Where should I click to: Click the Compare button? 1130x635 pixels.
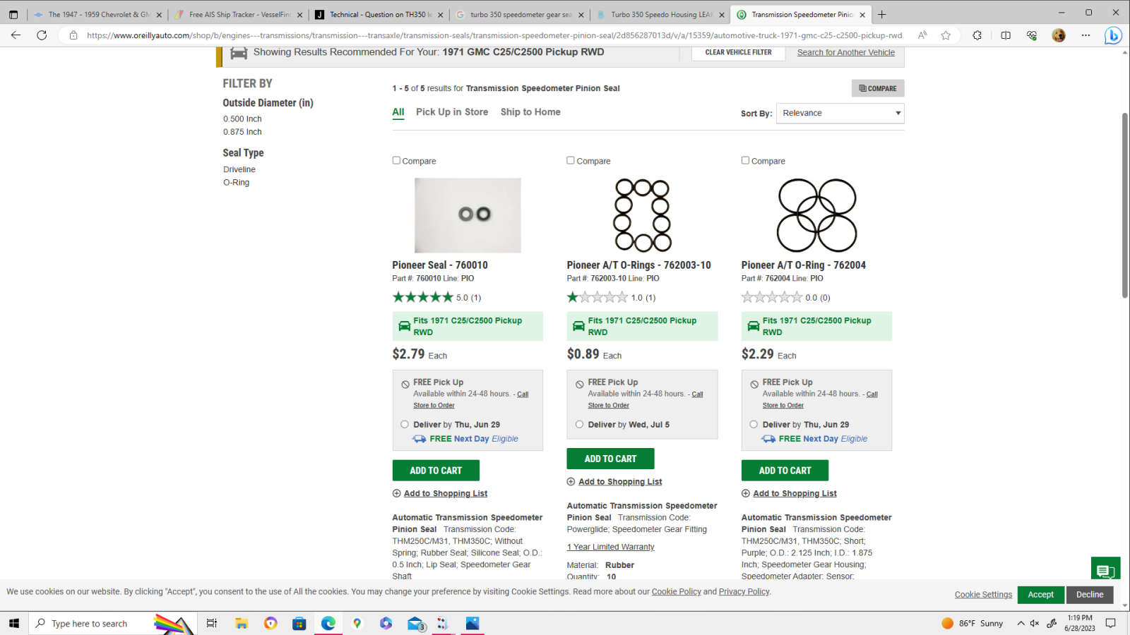click(x=878, y=88)
